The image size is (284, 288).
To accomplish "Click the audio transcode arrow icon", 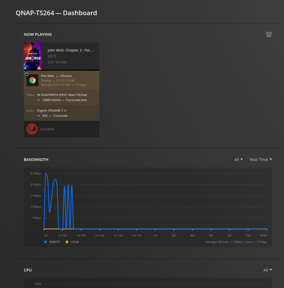I will point(38,116).
